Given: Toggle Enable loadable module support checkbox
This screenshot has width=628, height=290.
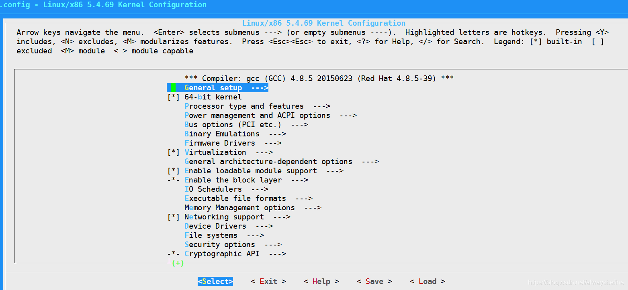Looking at the screenshot, I should tap(173, 171).
